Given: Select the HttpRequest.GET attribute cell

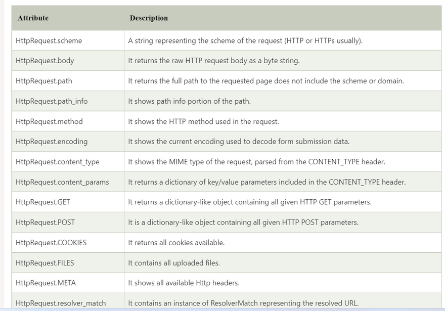Looking at the screenshot, I should (x=43, y=202).
